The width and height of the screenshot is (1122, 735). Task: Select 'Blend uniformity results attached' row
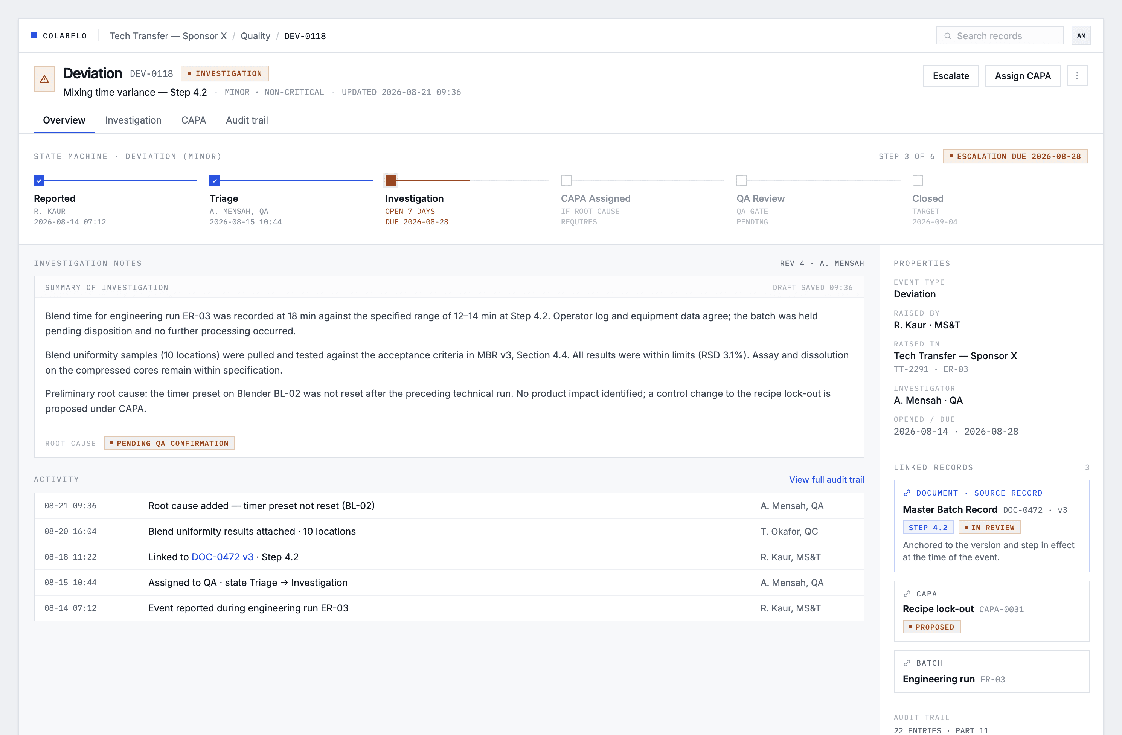[448, 531]
